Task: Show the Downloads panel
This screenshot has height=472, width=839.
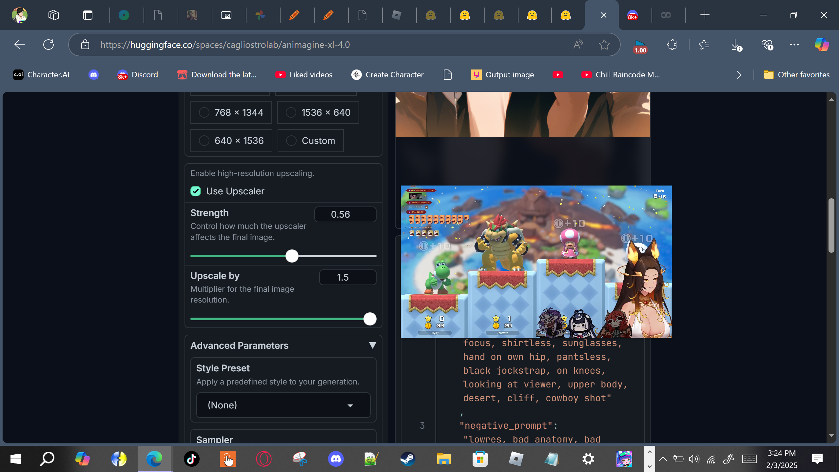Action: pos(736,45)
